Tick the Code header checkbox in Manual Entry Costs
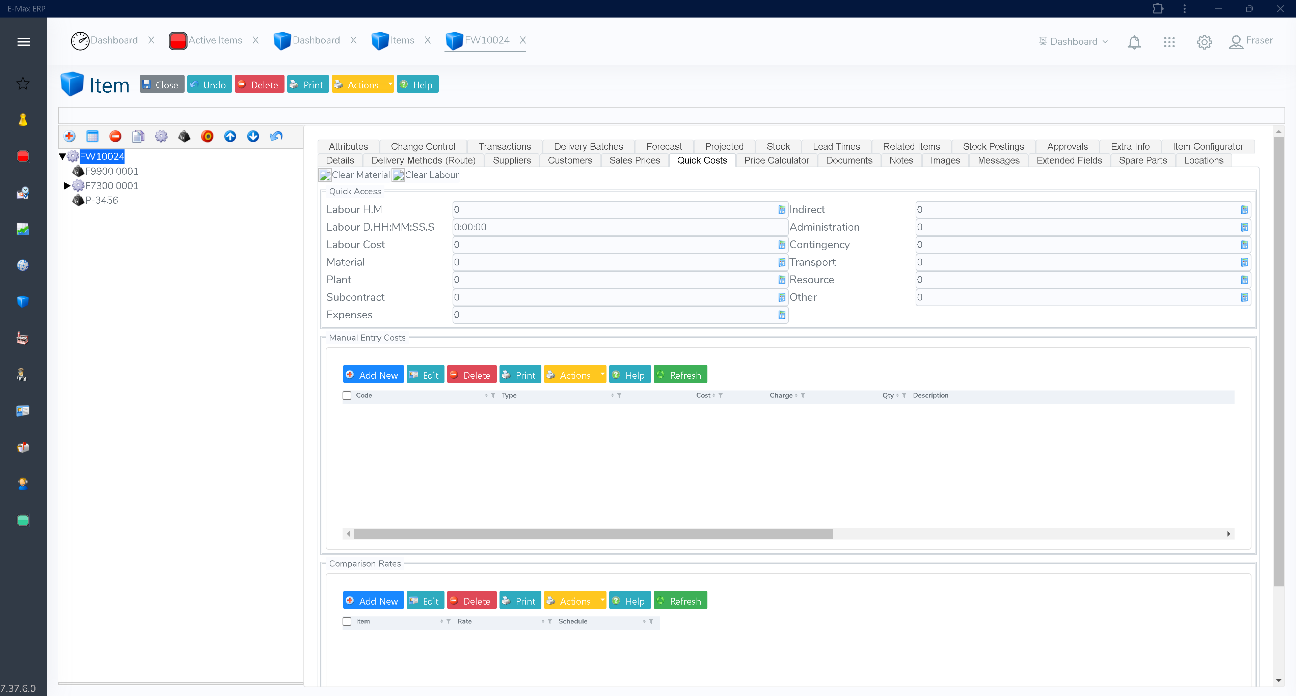1296x696 pixels. [347, 396]
